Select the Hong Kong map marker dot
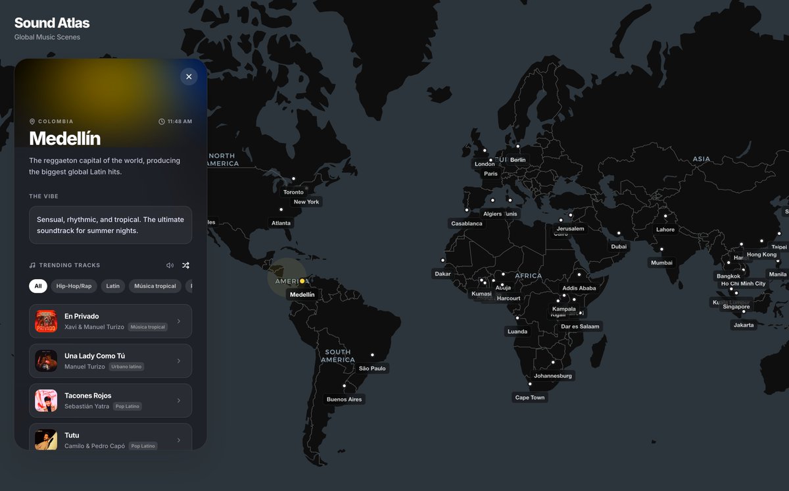Viewport: 789px width, 491px height. [x=762, y=241]
